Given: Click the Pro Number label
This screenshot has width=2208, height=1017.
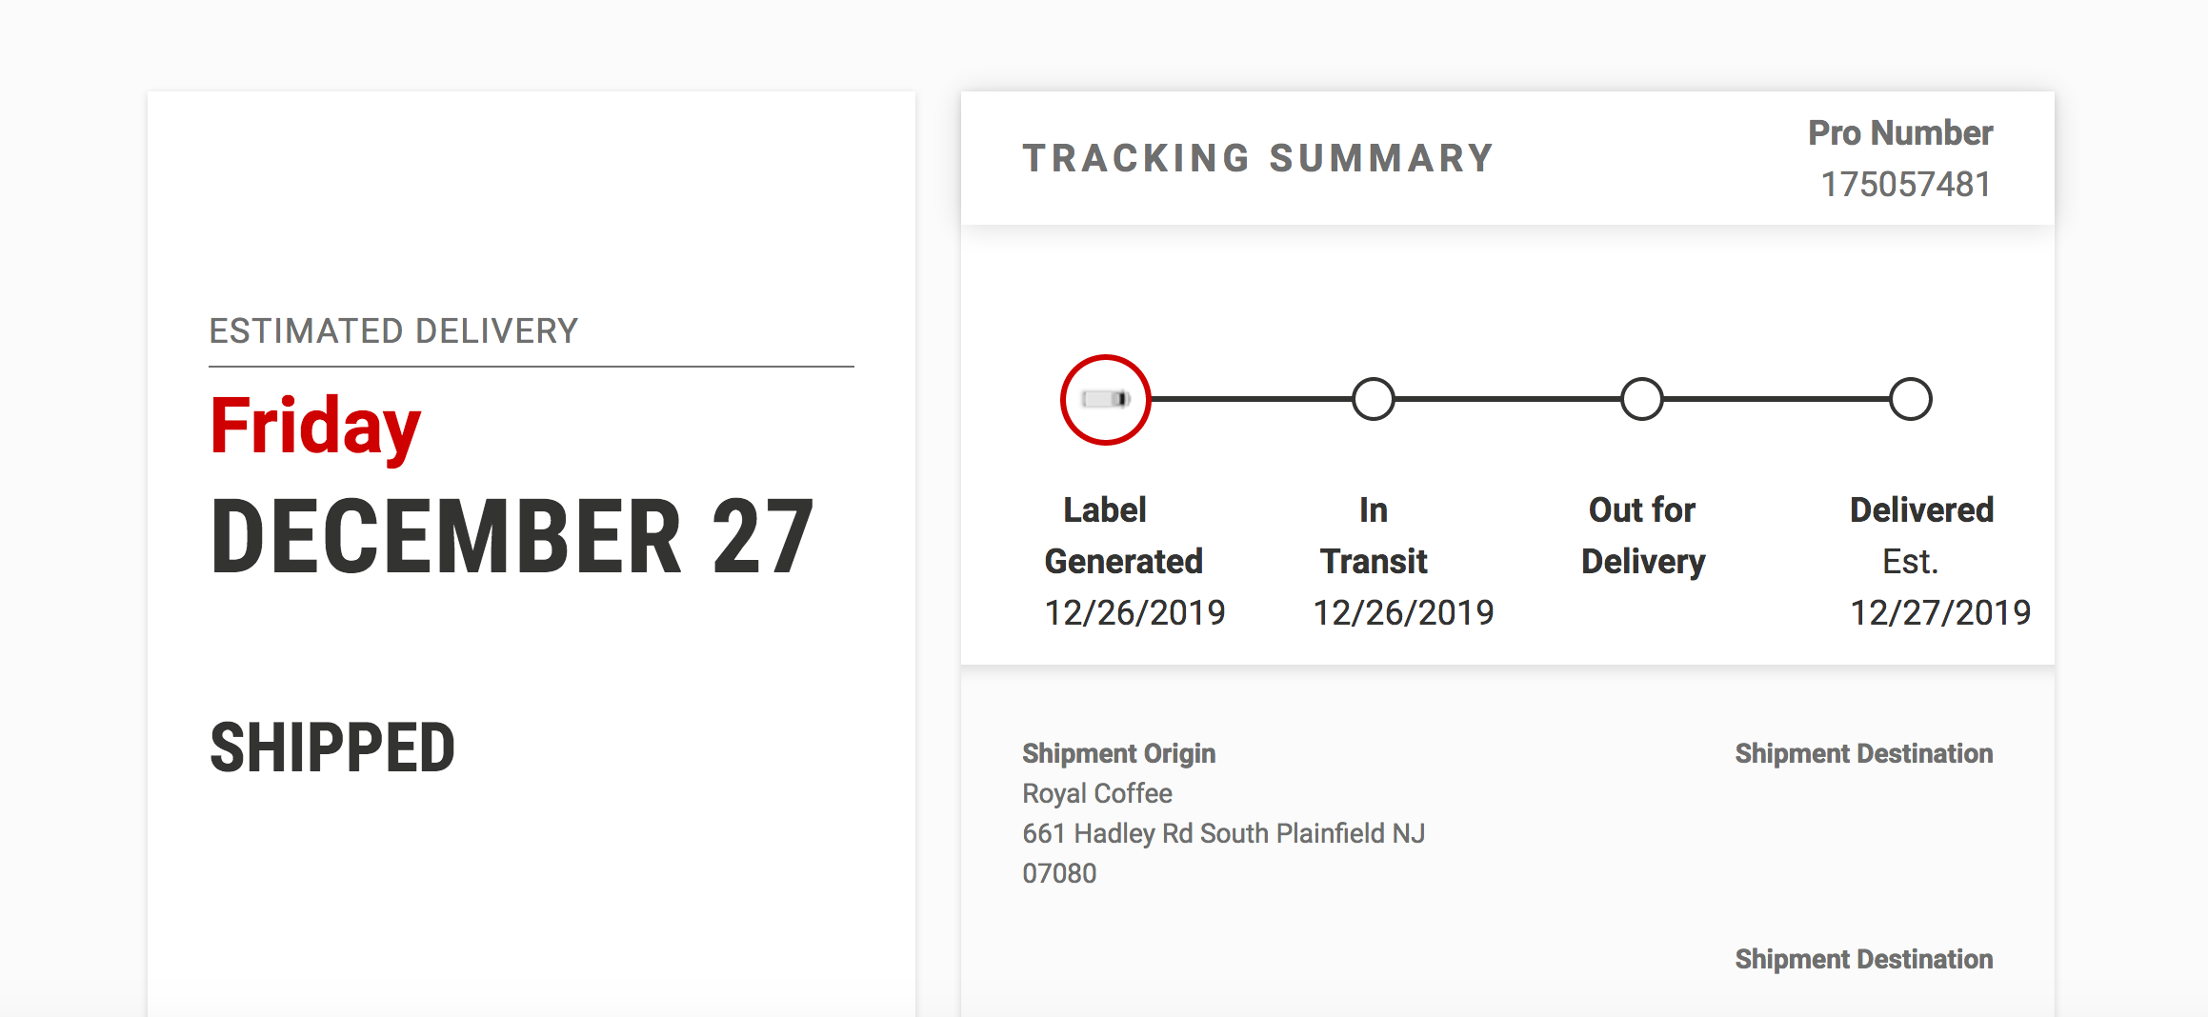Looking at the screenshot, I should coord(1900,132).
